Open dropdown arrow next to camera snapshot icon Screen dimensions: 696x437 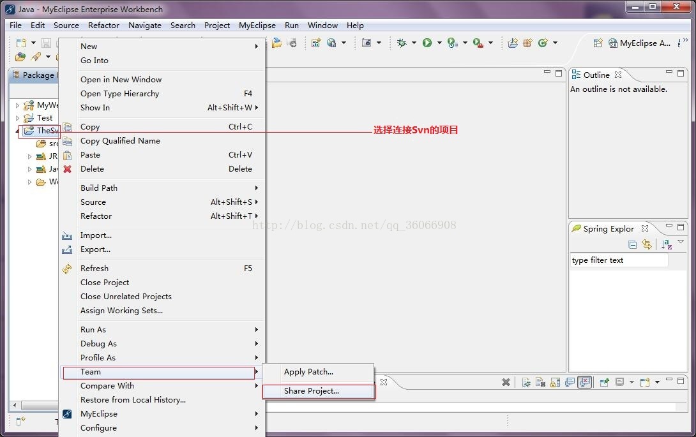pyautogui.click(x=379, y=43)
